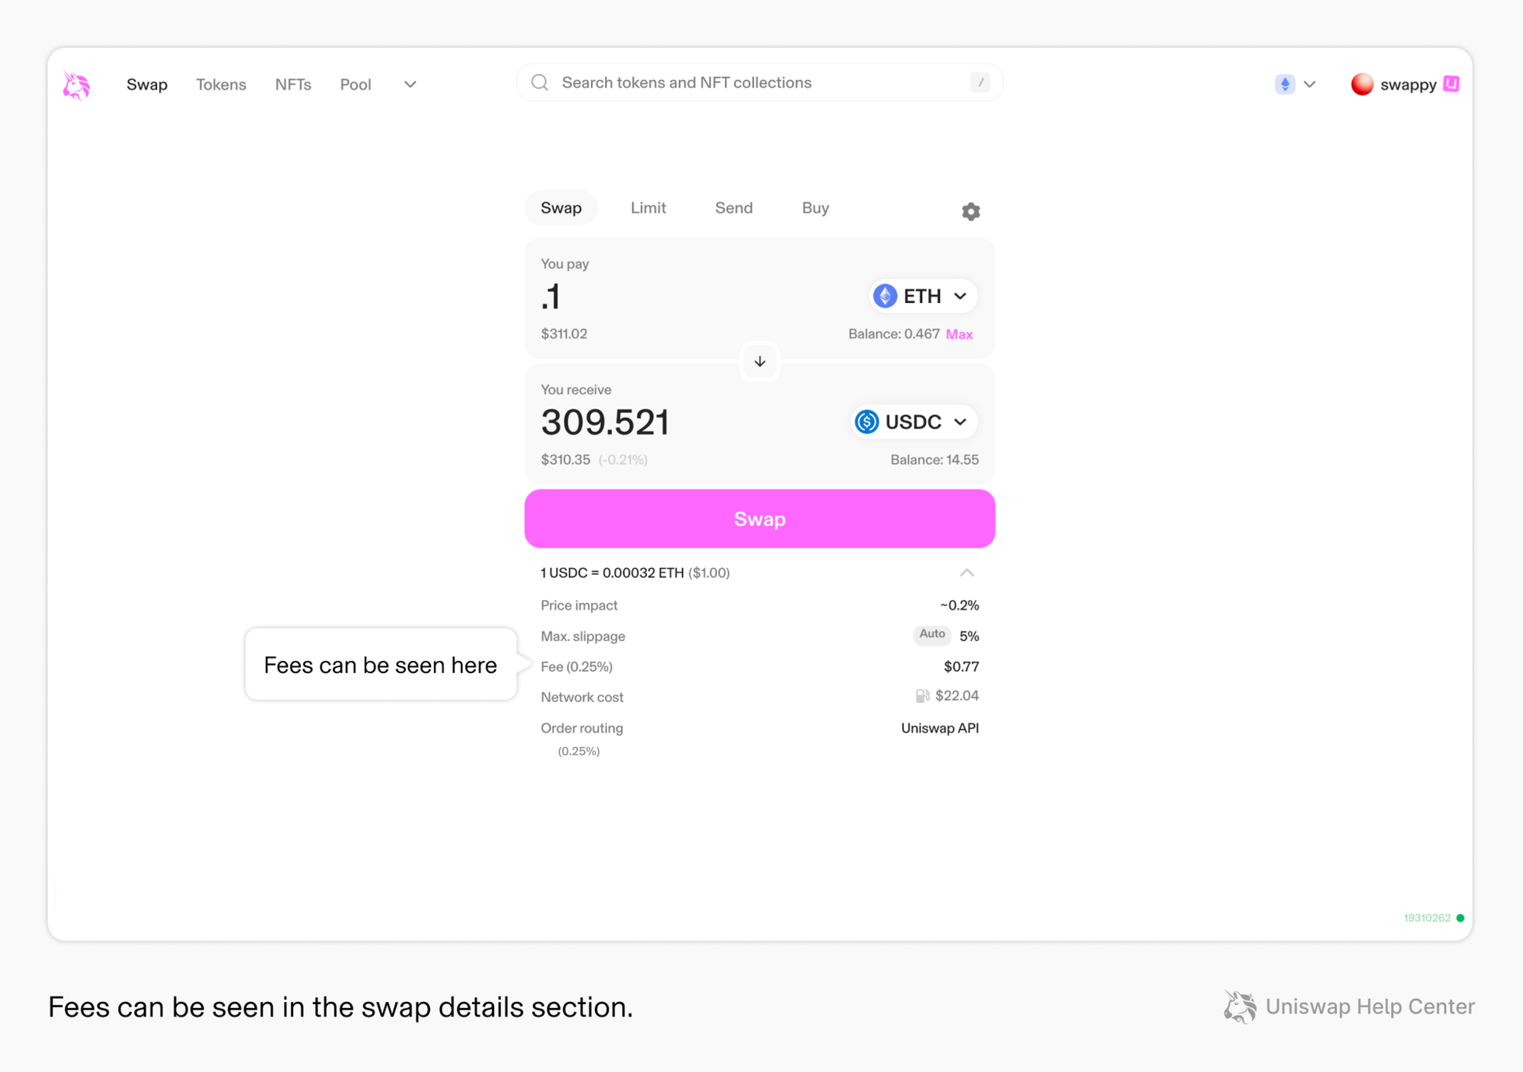
Task: Click the slash shortcut key in search
Action: pos(980,83)
